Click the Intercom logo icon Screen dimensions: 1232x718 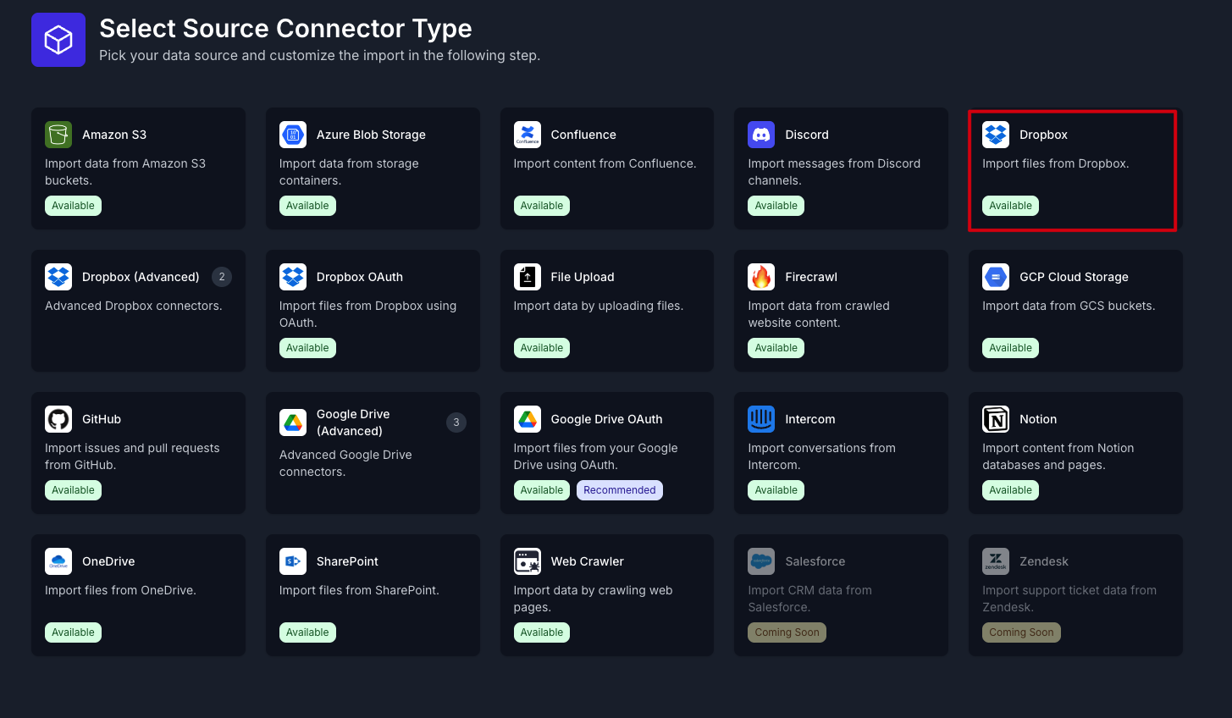(761, 419)
